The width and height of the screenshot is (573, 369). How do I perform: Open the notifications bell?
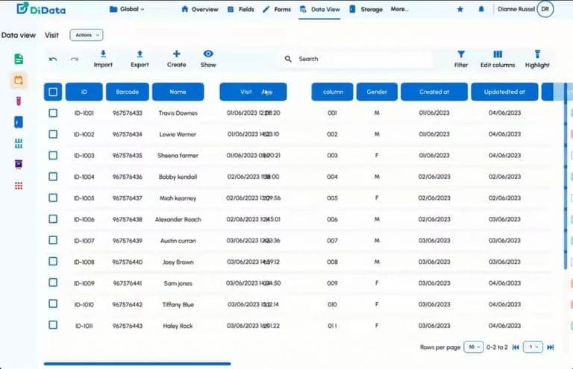[480, 10]
